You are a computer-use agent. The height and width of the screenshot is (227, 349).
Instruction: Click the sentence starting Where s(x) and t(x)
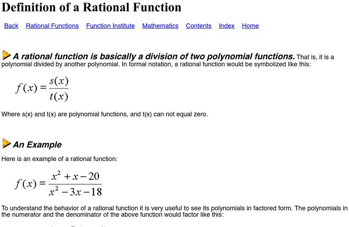105,114
